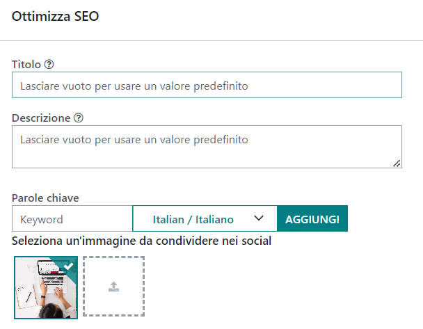Expand the language chevron arrow

259,218
